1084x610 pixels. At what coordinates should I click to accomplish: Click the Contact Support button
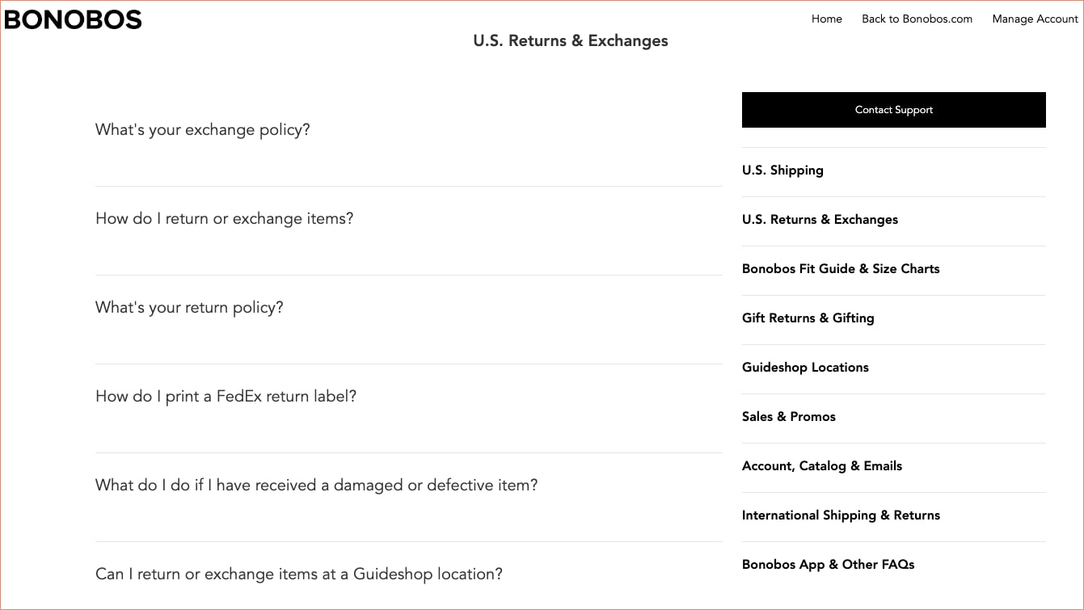(x=893, y=109)
